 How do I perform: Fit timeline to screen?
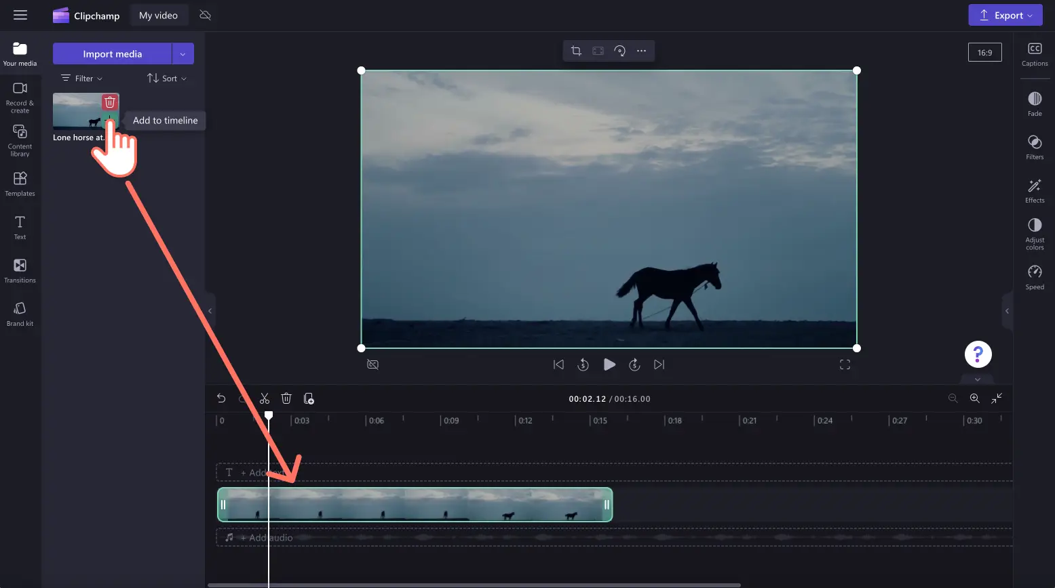[x=997, y=398]
